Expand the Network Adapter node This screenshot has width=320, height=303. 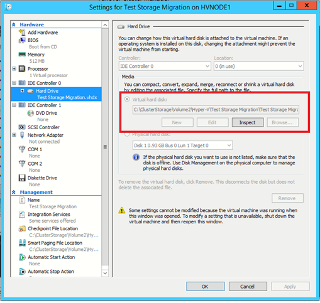tap(14, 135)
